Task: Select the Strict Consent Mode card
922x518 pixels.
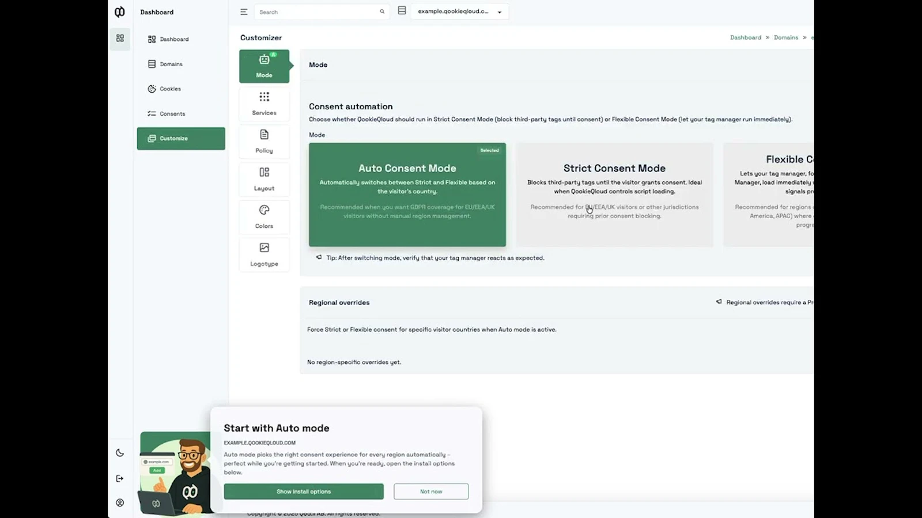Action: 614,195
